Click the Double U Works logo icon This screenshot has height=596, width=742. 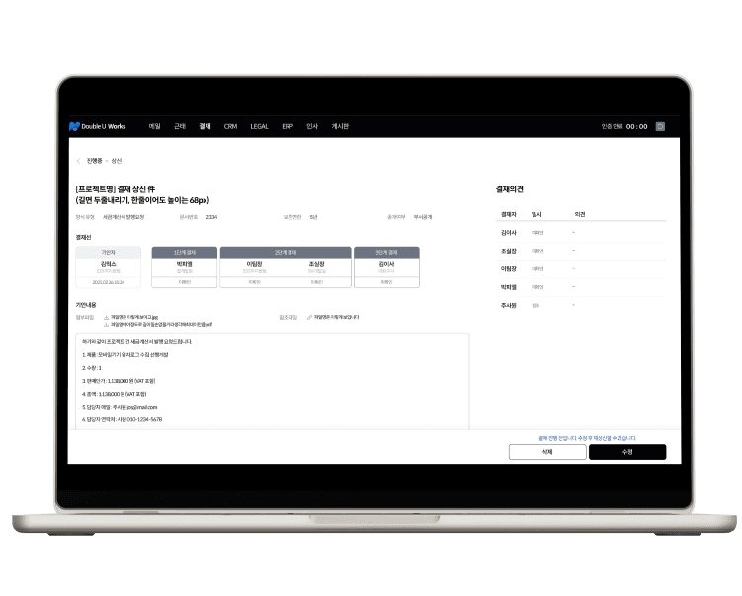click(74, 127)
